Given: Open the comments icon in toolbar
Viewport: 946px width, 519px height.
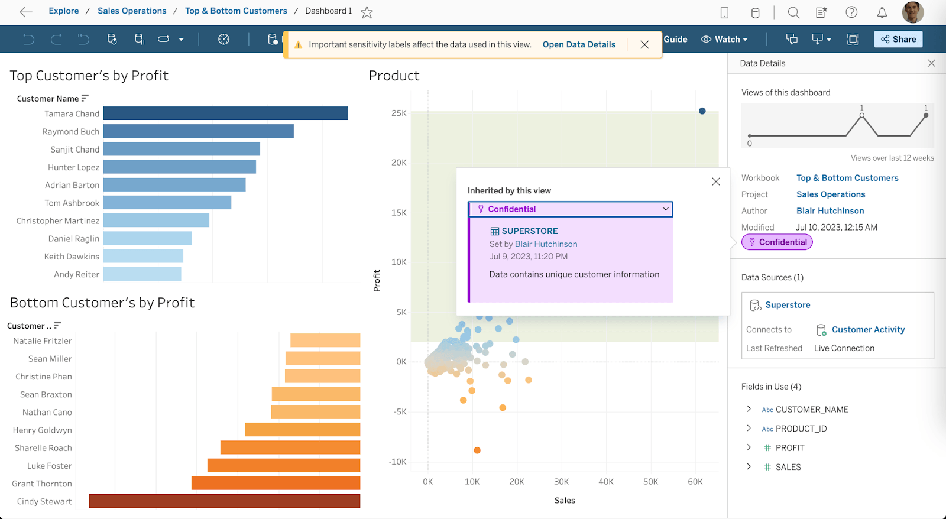Looking at the screenshot, I should tap(792, 39).
